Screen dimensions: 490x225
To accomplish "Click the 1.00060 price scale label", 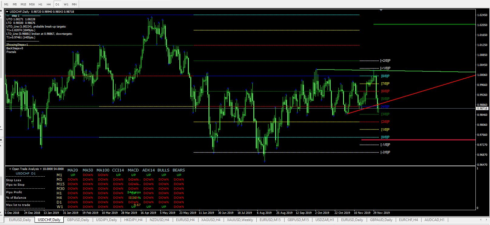I will tap(482, 75).
